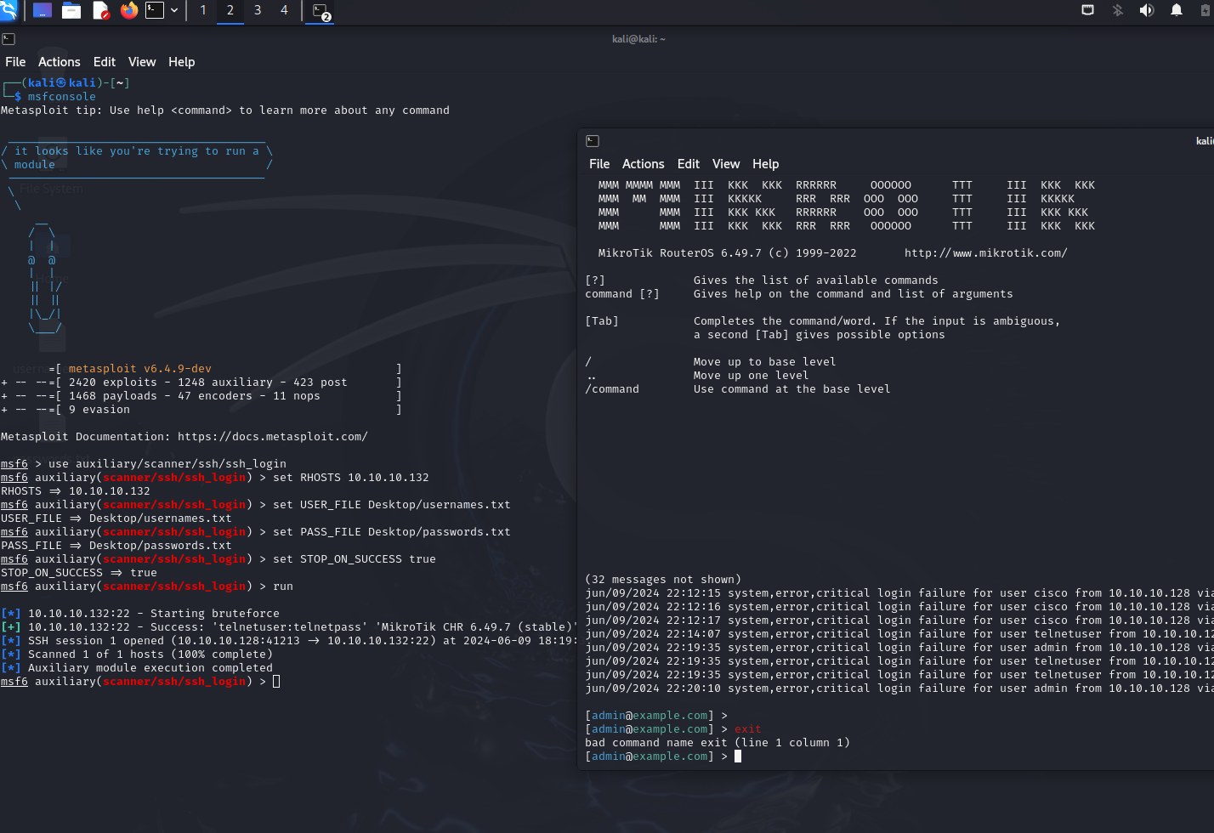Click 'use auxiliary/scanner/ssh/ssh_login' command line
Image resolution: width=1214 pixels, height=833 pixels.
[167, 464]
